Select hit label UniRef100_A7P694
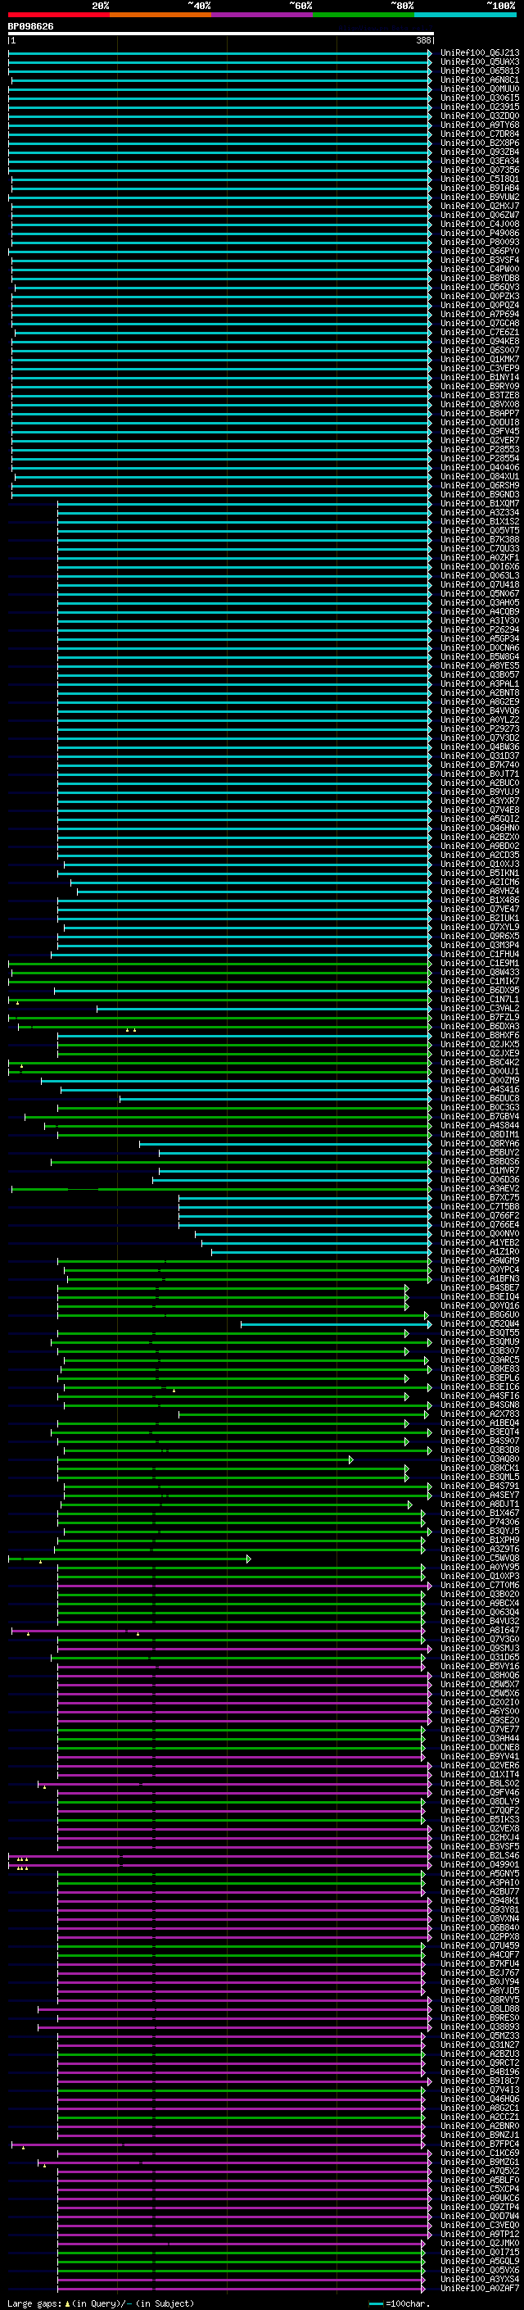524x2310 pixels. [480, 314]
